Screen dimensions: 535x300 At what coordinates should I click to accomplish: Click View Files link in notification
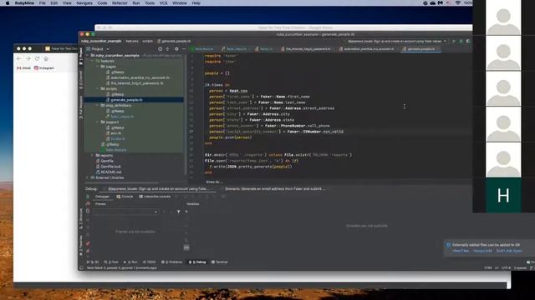pyautogui.click(x=461, y=251)
